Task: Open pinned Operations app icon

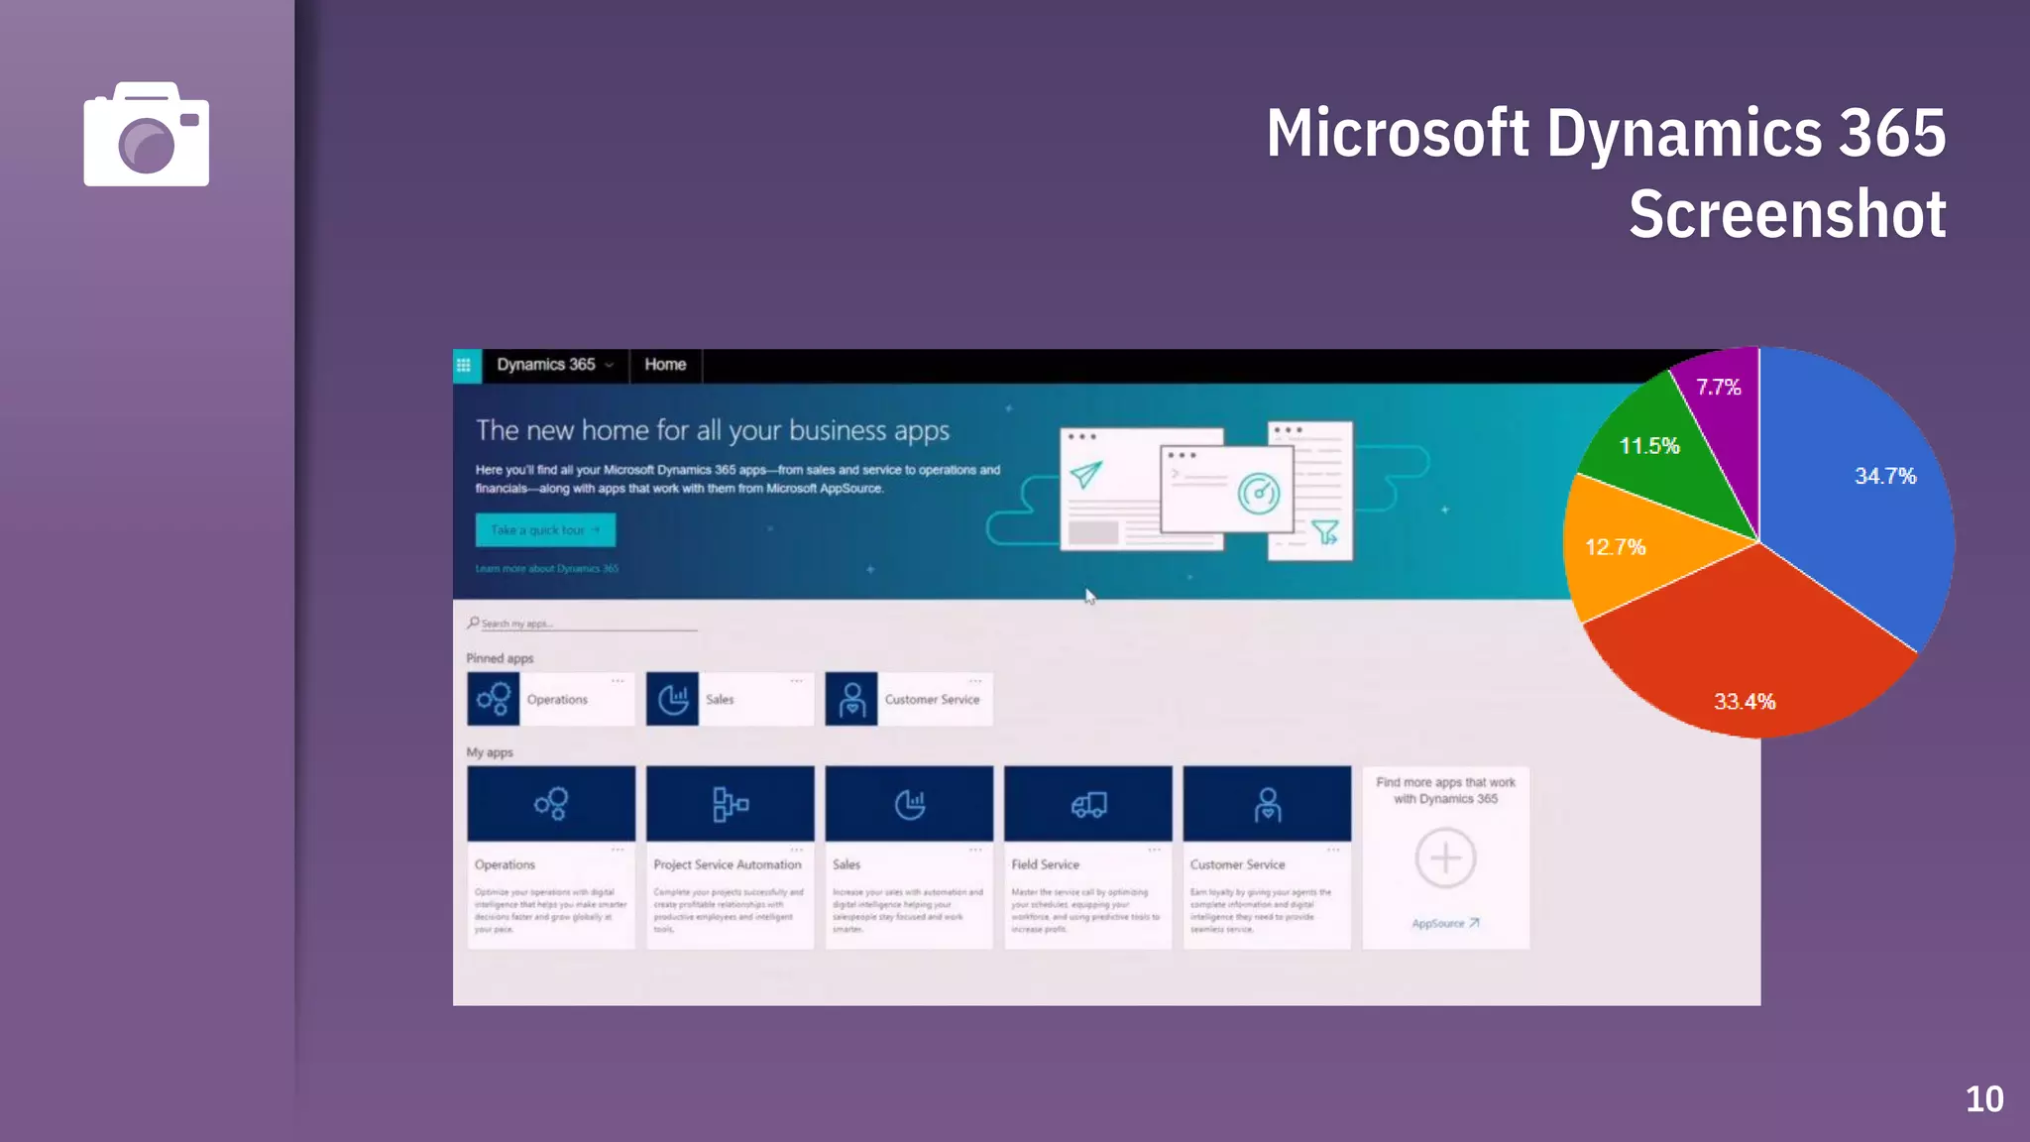Action: pyautogui.click(x=494, y=699)
